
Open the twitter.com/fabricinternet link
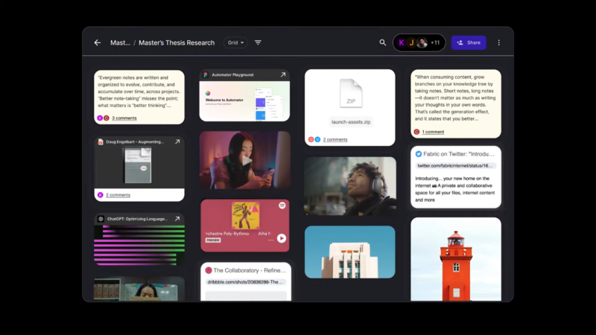(455, 165)
